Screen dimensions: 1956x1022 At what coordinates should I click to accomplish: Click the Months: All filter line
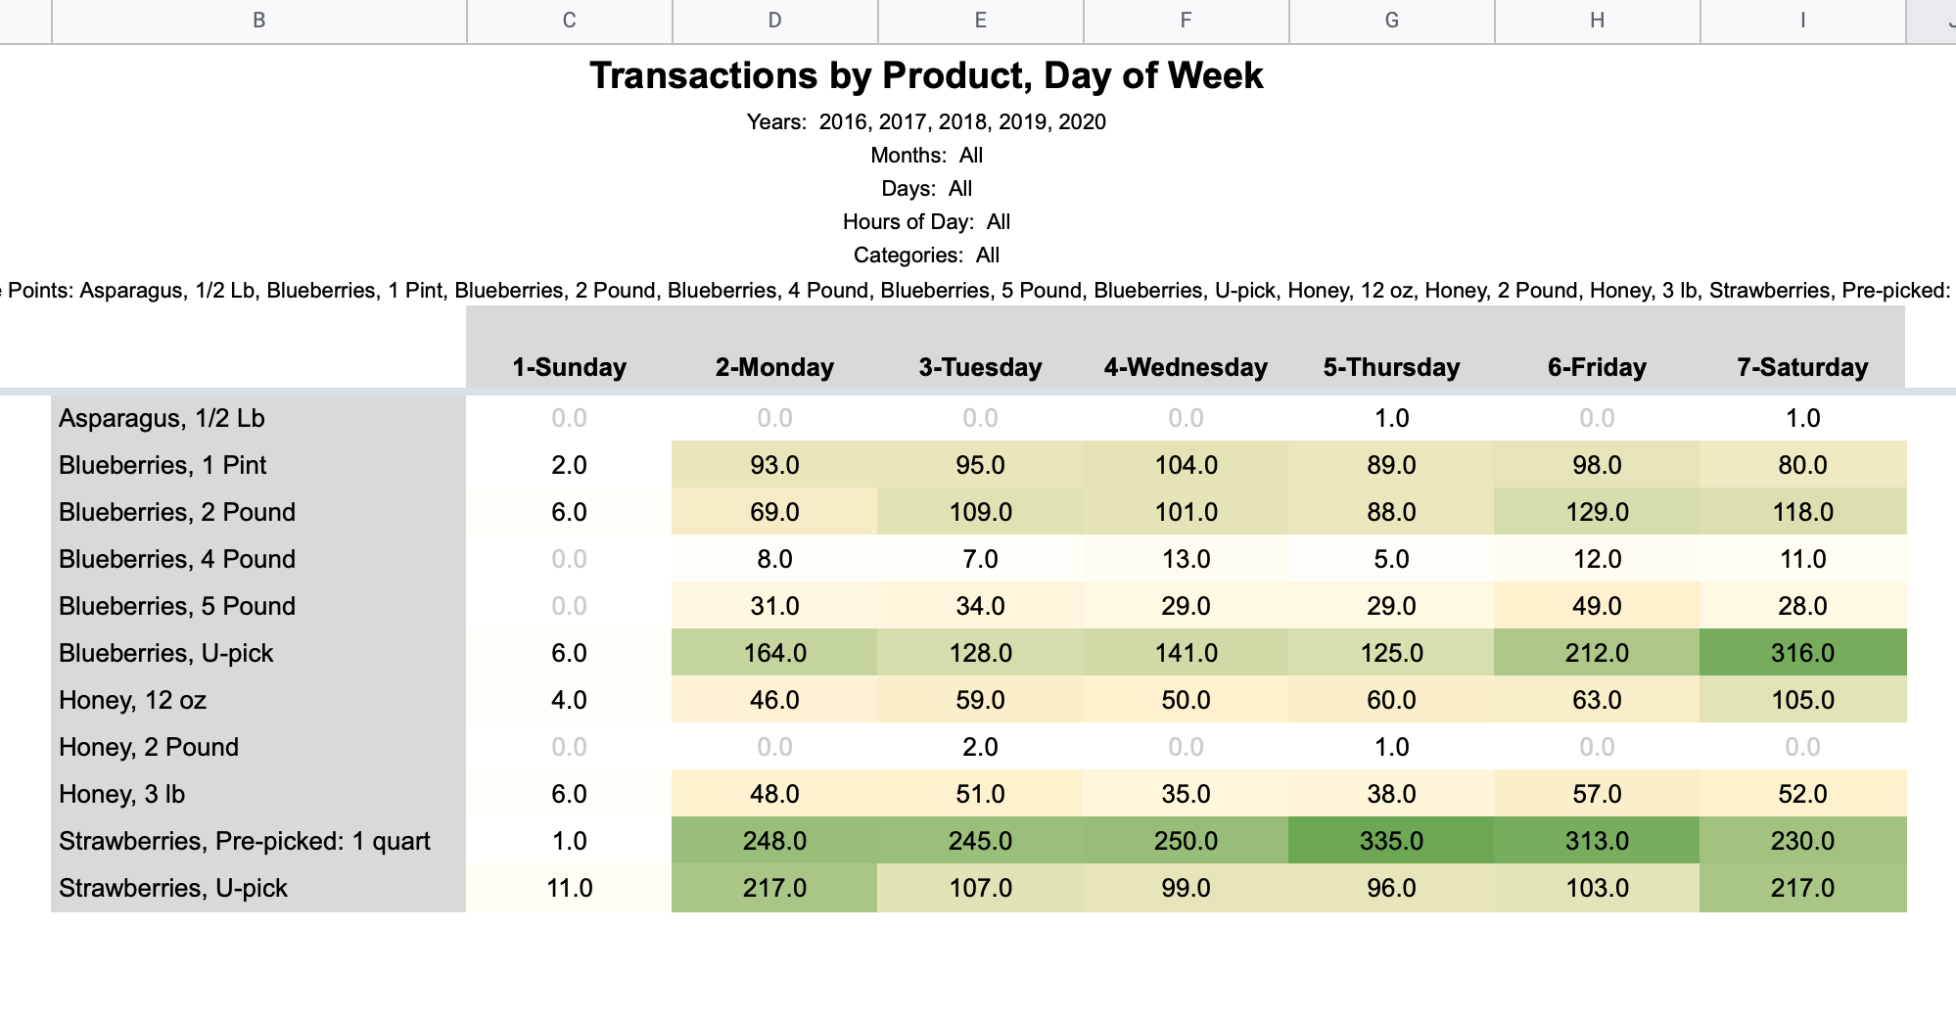(x=926, y=155)
